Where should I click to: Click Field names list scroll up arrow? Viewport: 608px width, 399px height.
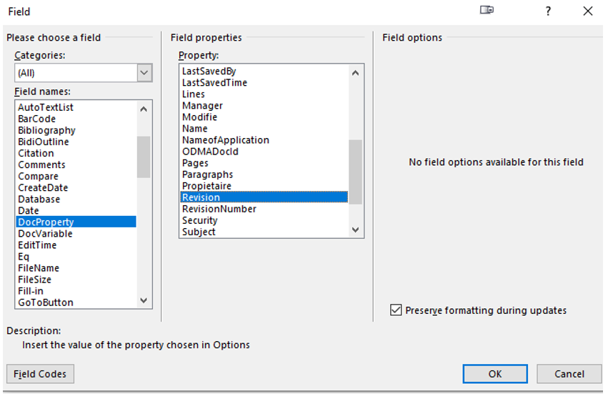click(144, 109)
